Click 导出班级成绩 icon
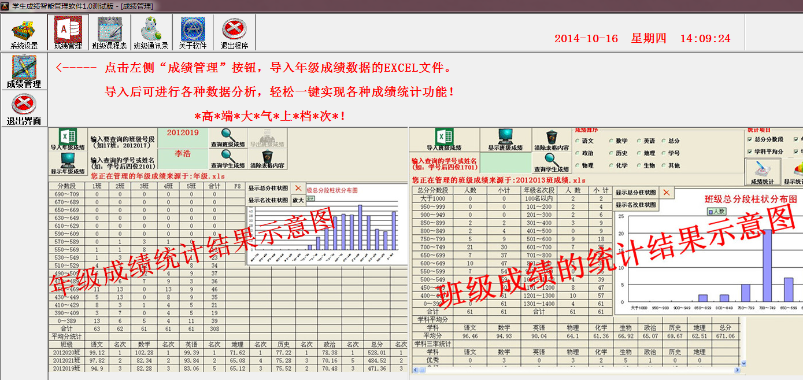Image resolution: width=803 pixels, height=380 pixels. (x=267, y=138)
